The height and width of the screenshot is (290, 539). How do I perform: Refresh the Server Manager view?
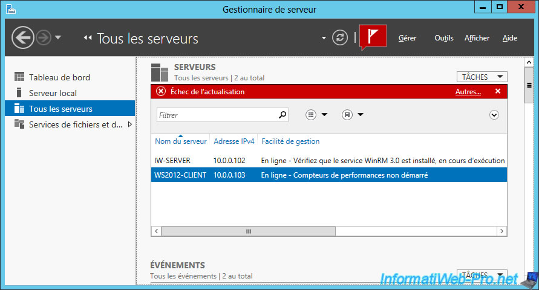coord(339,37)
